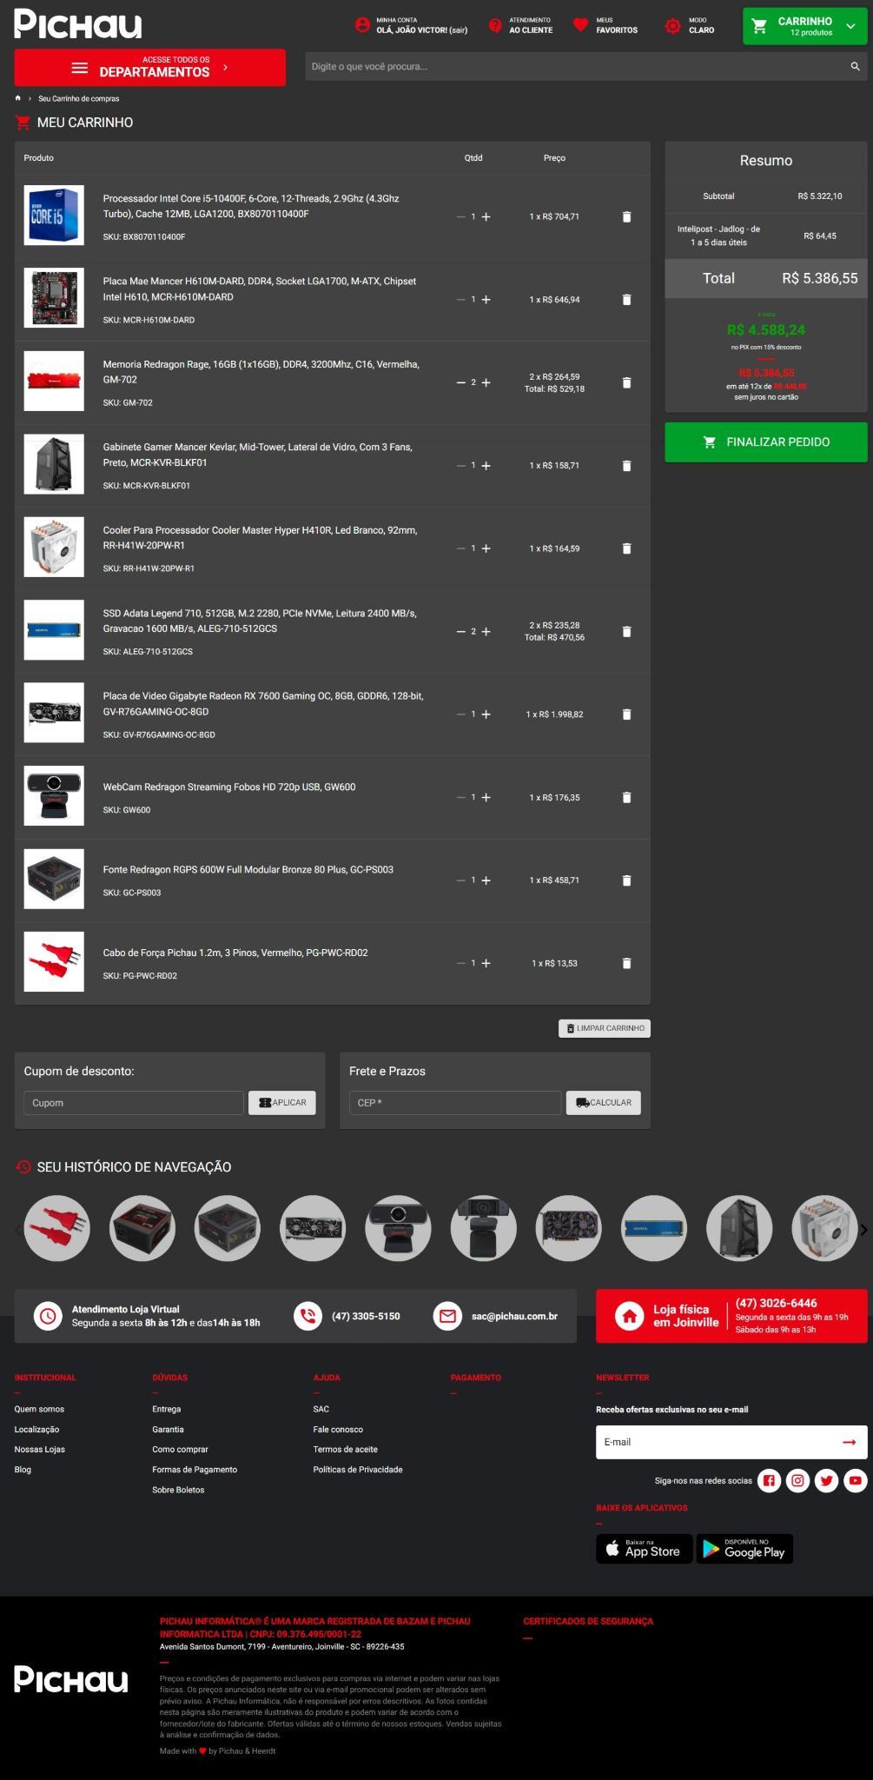Click the sair logout link
The image size is (873, 1780).
457,30
